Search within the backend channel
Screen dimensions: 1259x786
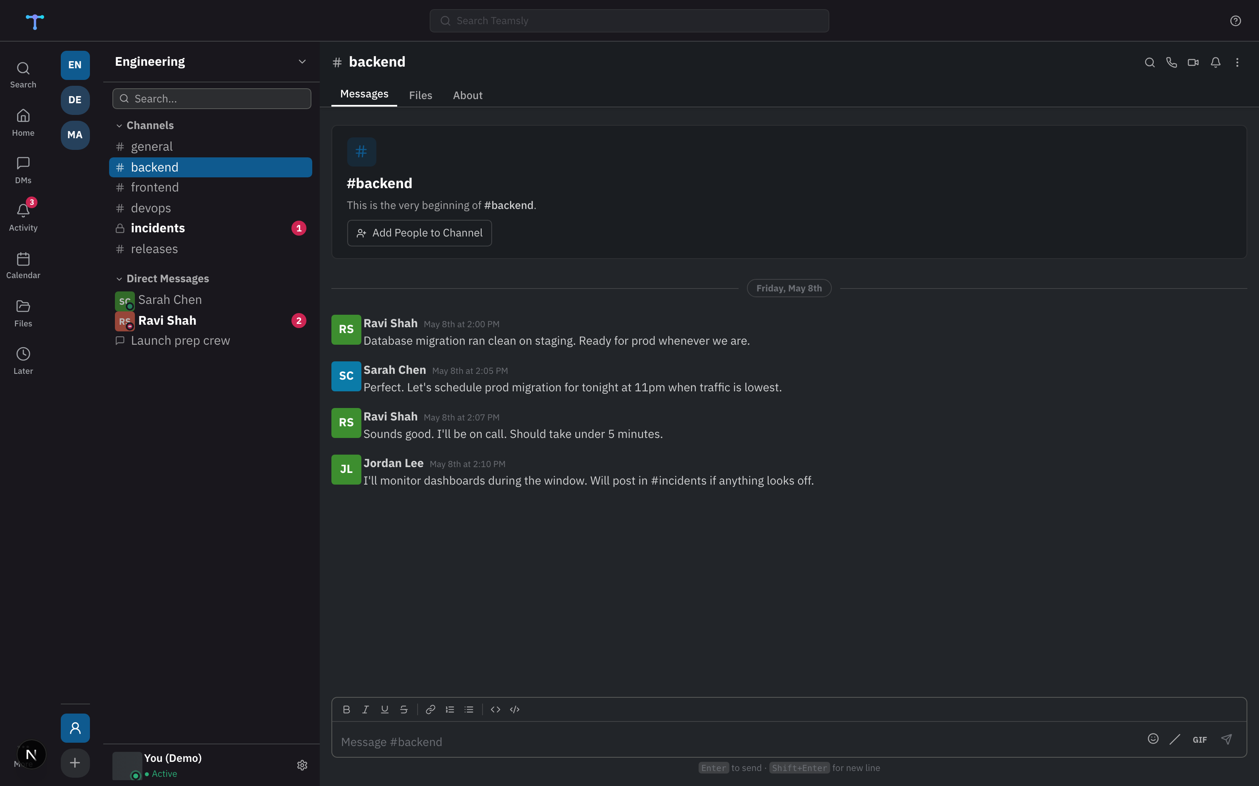click(1150, 62)
